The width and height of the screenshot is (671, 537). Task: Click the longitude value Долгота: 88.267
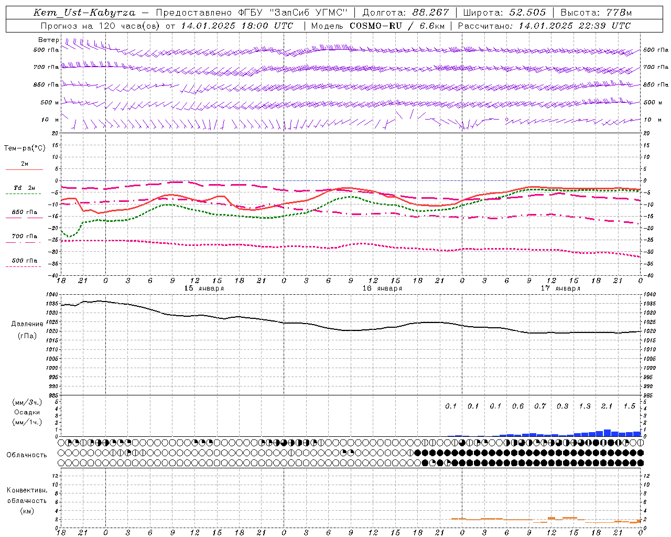coord(406,13)
